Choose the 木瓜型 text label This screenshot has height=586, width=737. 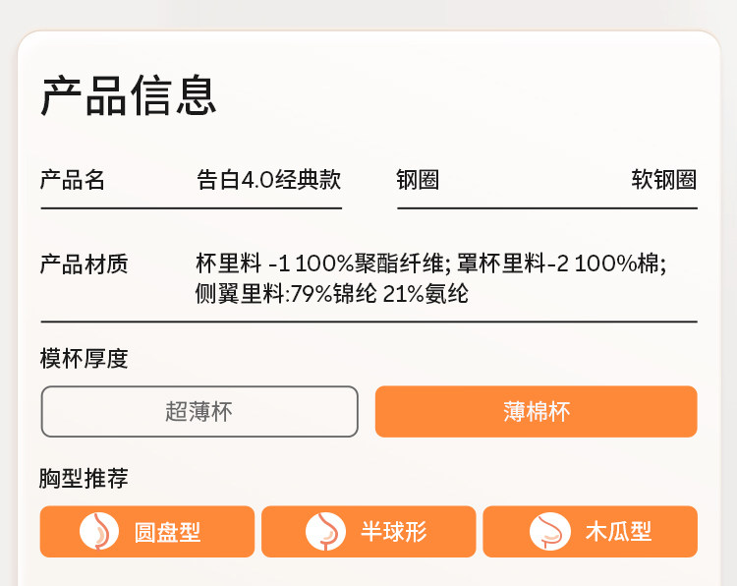point(618,532)
